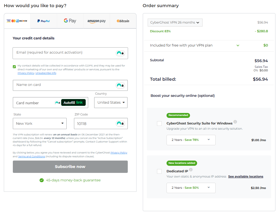The height and width of the screenshot is (215, 279).
Task: Click the green money-back guarantee checkmark icon
Action: click(42, 180)
